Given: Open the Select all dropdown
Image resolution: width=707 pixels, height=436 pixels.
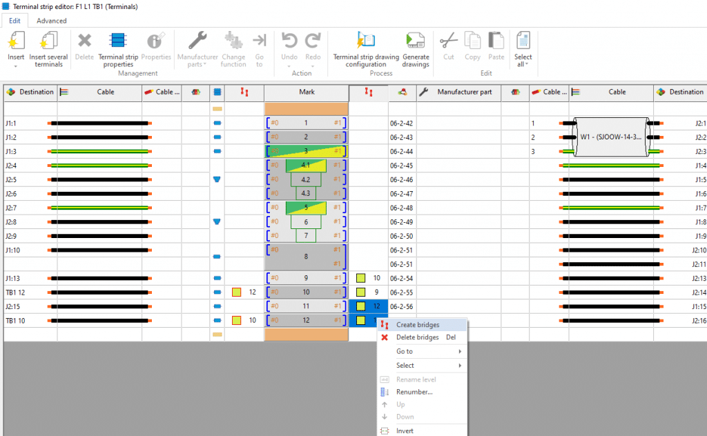Looking at the screenshot, I should (x=523, y=64).
